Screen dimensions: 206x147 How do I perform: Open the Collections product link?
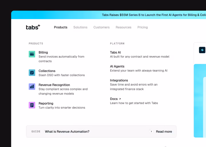[47, 71]
